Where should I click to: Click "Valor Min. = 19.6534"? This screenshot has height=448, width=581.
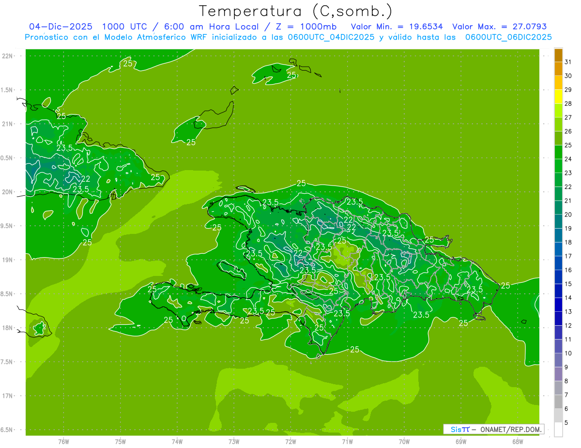pyautogui.click(x=397, y=27)
